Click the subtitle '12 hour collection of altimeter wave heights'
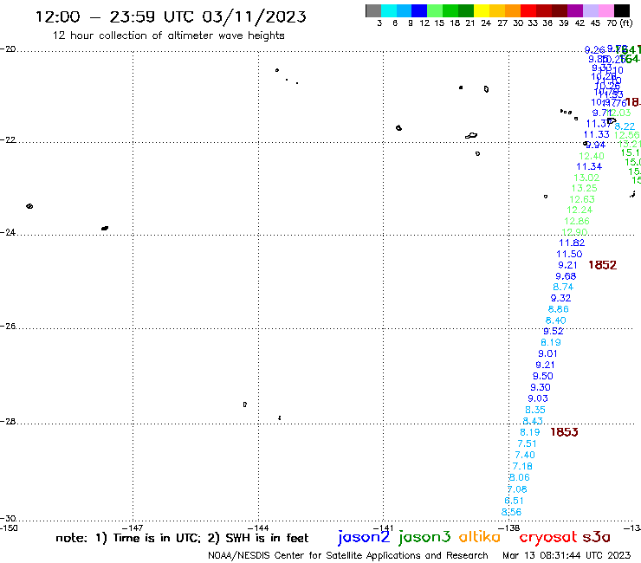The image size is (641, 563). coord(168,36)
